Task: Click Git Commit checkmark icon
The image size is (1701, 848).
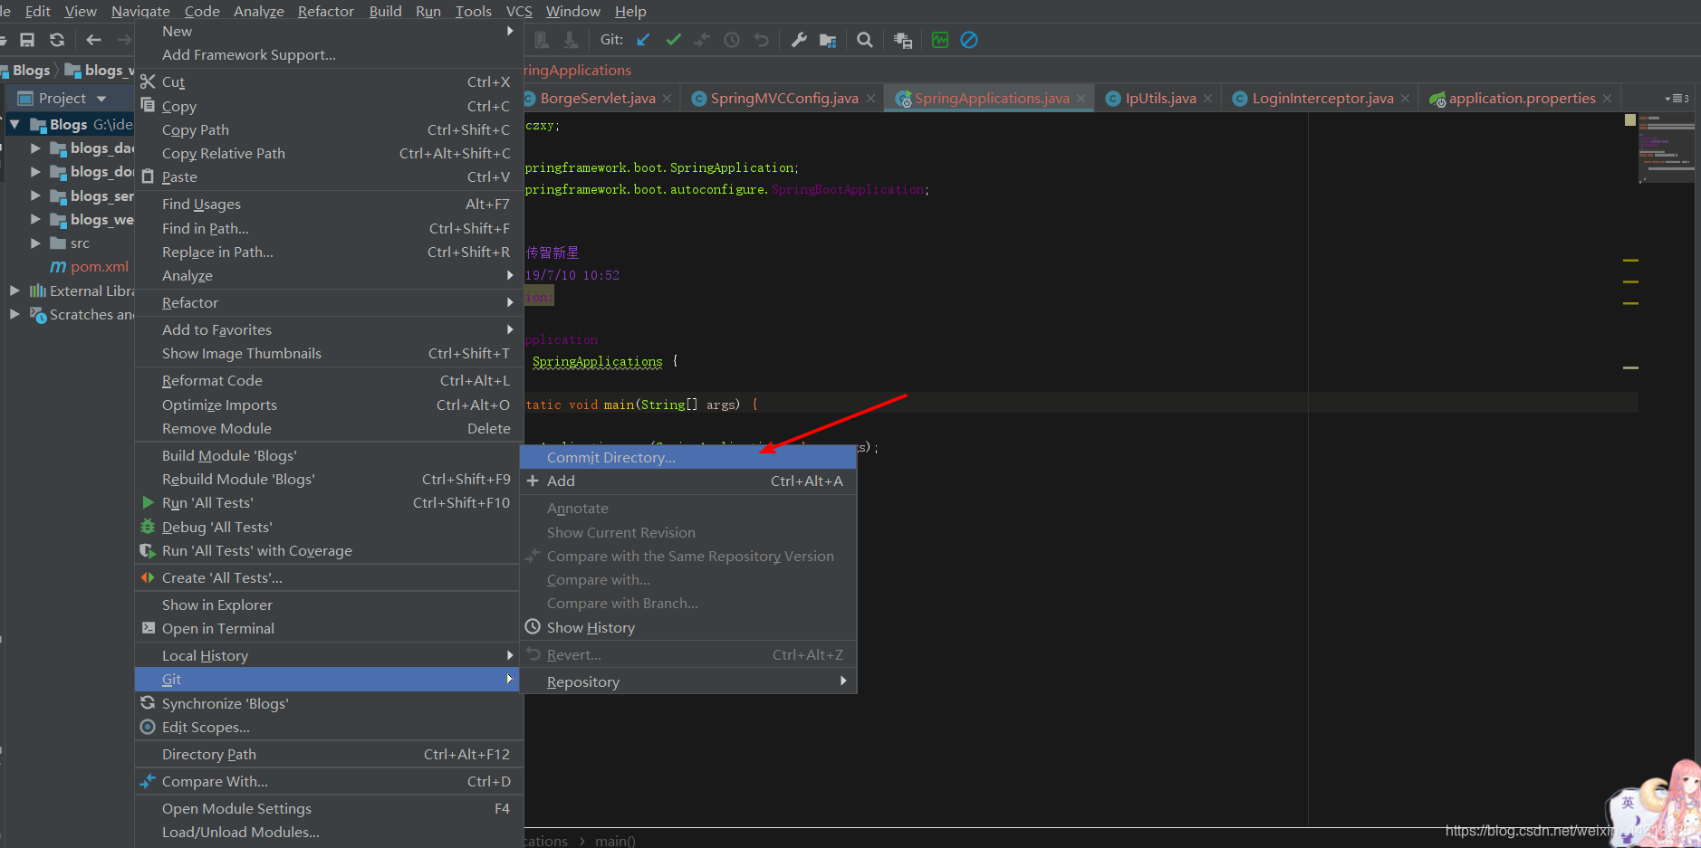Action: click(673, 40)
